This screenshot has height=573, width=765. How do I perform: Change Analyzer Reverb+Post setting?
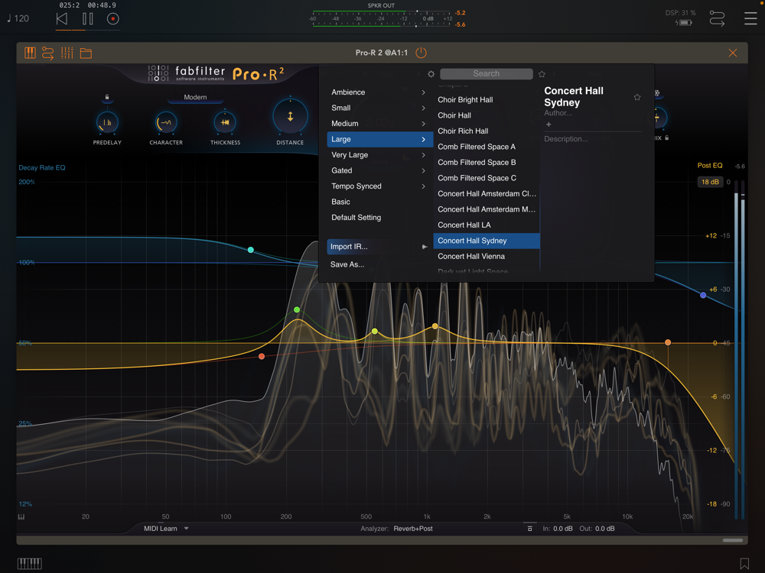[x=413, y=529]
